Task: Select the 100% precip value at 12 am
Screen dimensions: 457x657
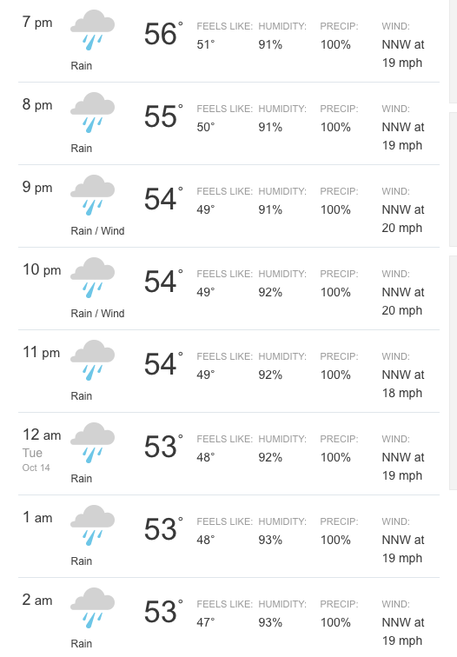Action: 335,457
